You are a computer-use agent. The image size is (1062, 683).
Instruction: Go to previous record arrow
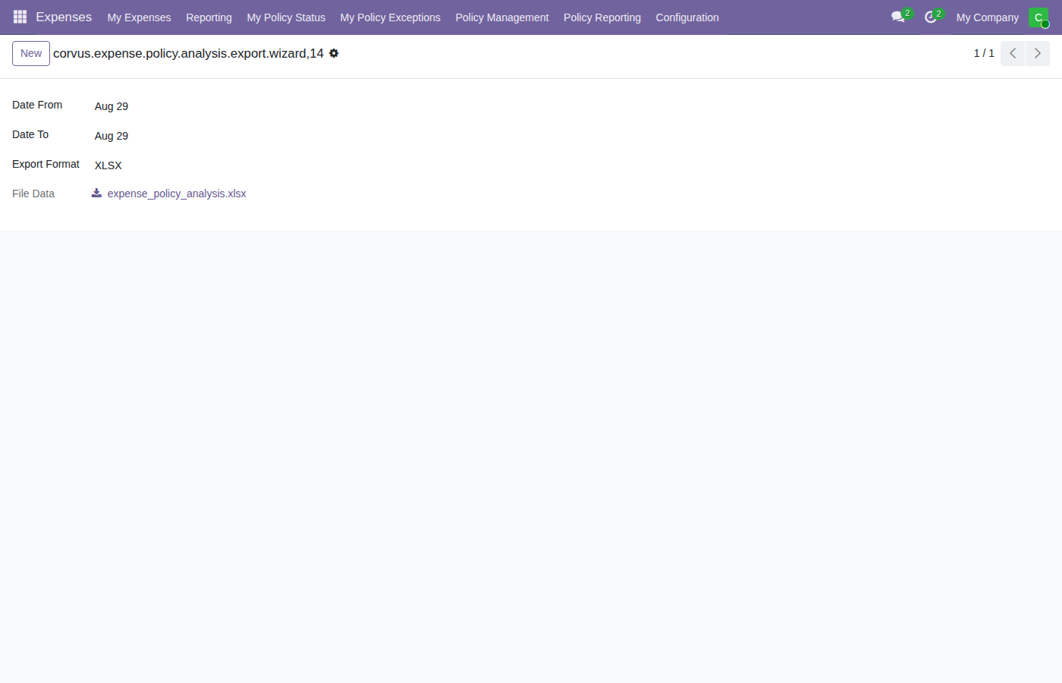tap(1013, 53)
